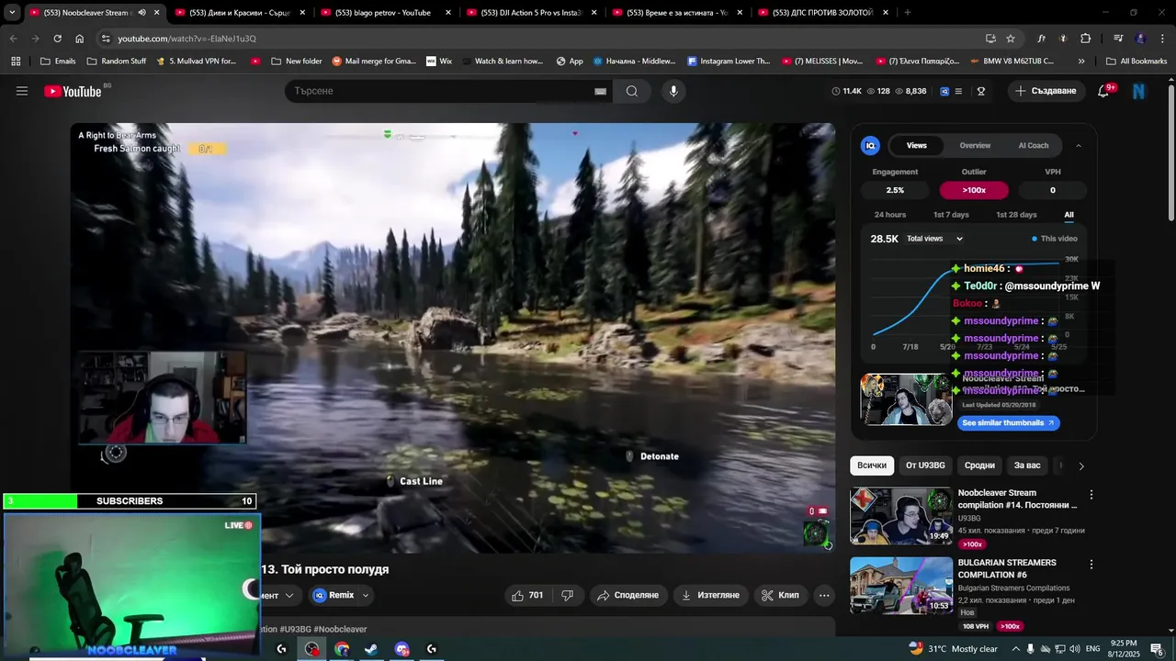Click the blue vidIQ logo in the header
The width and height of the screenshot is (1176, 661).
(x=944, y=91)
